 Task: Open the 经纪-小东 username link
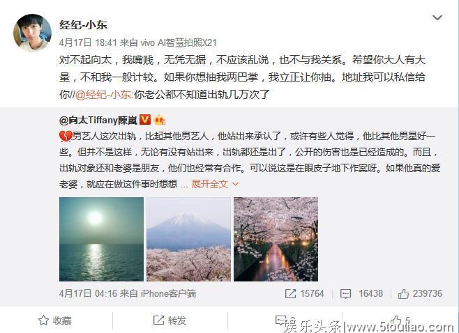pyautogui.click(x=83, y=25)
